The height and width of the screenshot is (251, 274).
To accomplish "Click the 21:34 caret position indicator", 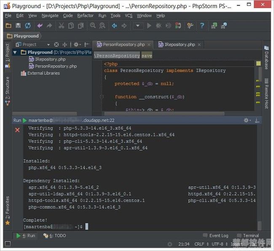I will [x=184, y=244].
